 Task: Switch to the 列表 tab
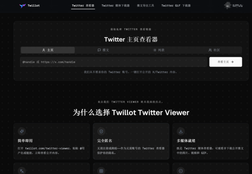tap(159, 50)
